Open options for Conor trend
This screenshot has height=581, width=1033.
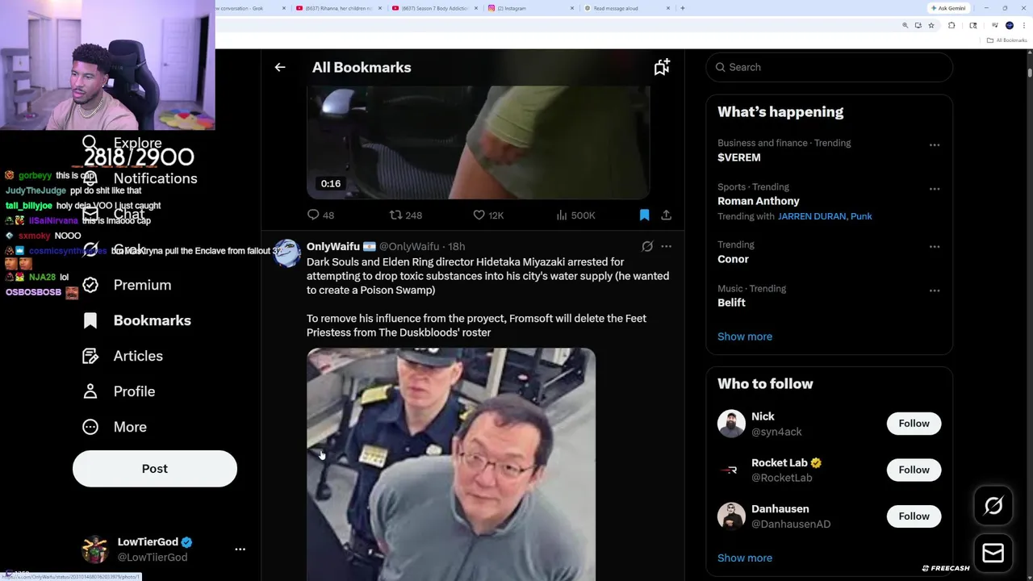[935, 247]
